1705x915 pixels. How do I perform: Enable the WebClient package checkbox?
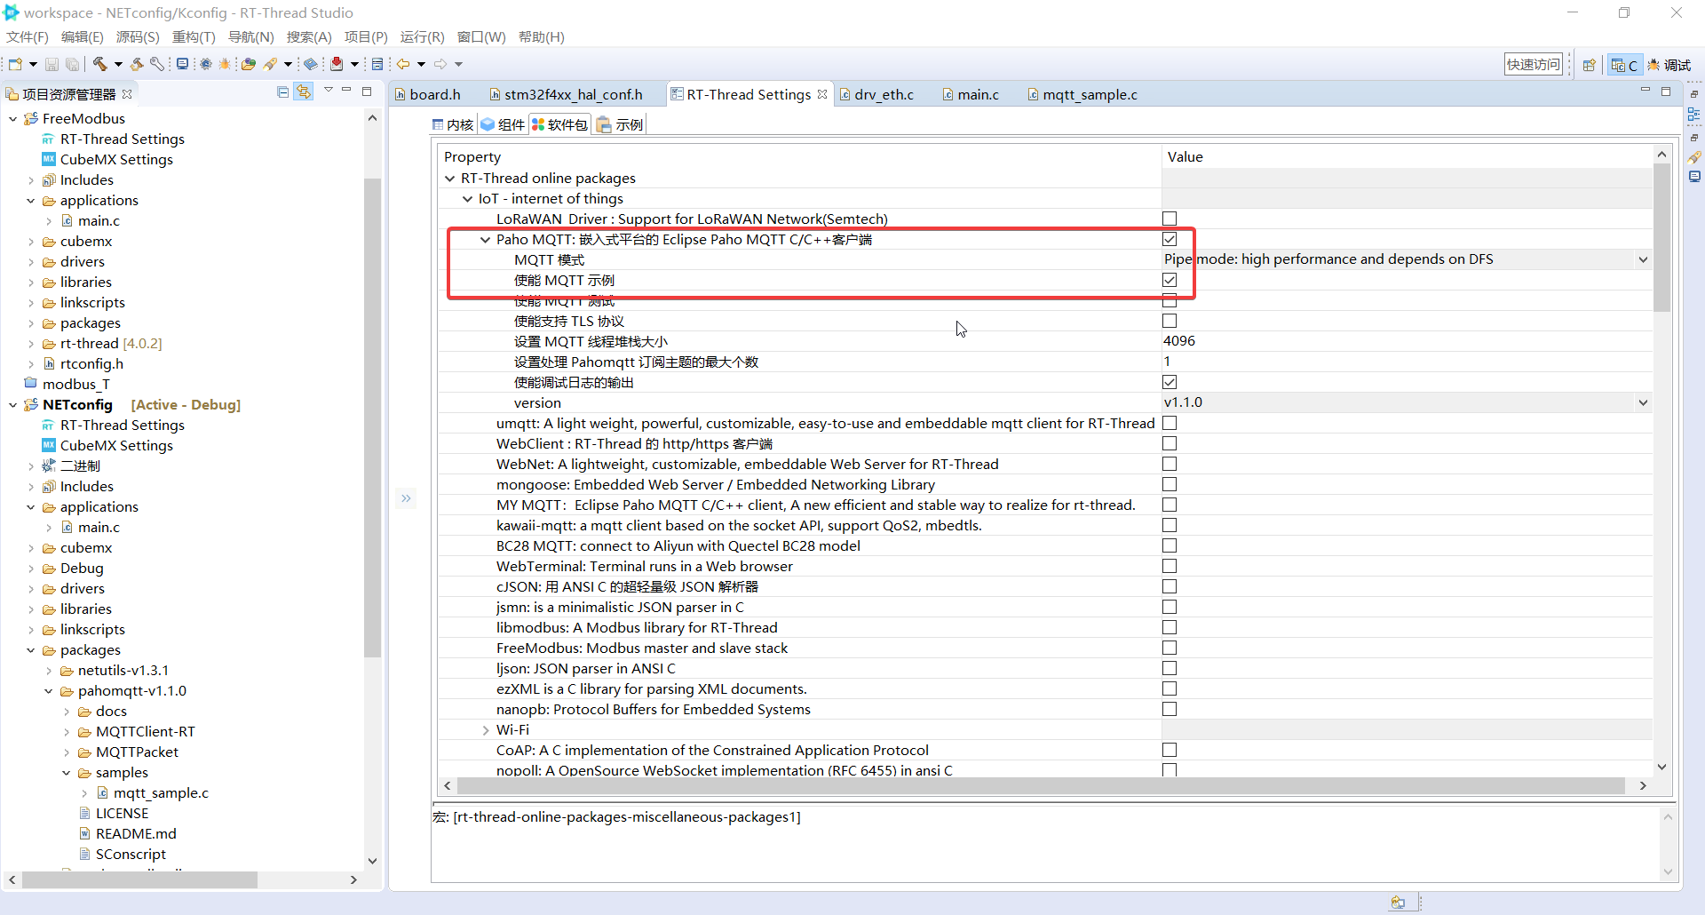point(1170,443)
